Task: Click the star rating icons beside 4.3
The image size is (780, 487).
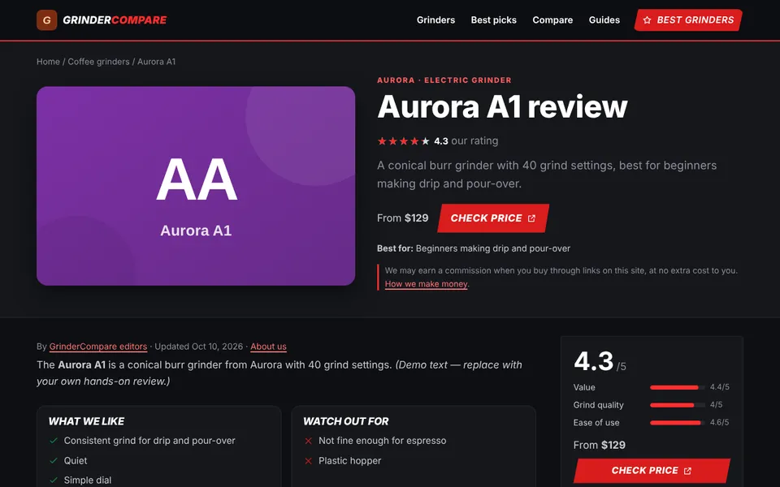Action: tap(404, 141)
